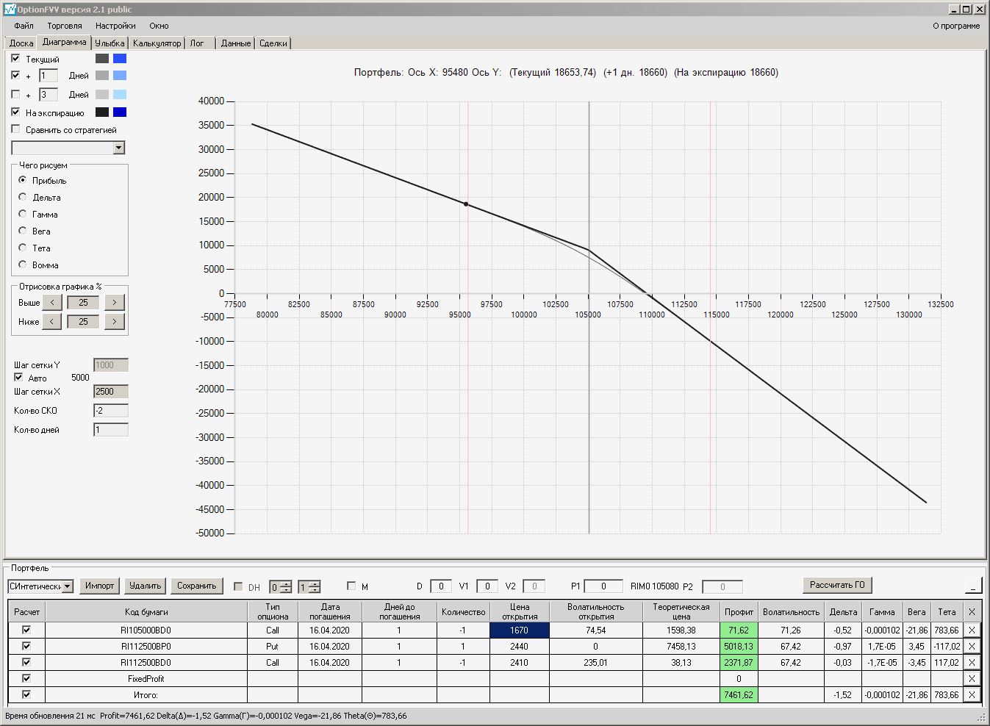The height and width of the screenshot is (726, 990).
Task: Switch to the Доска tab
Action: pos(21,43)
